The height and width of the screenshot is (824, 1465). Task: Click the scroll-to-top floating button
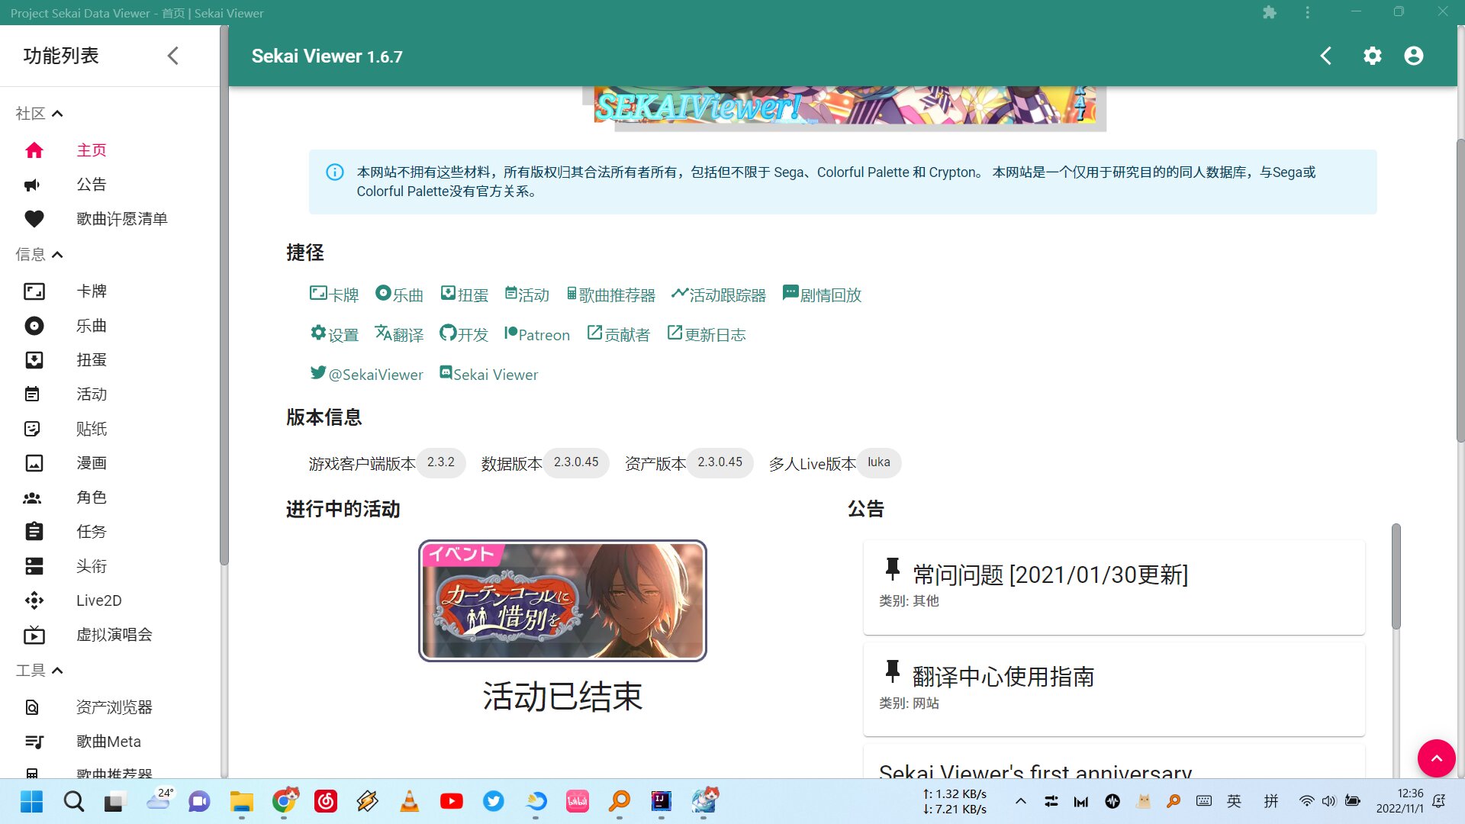pos(1437,758)
